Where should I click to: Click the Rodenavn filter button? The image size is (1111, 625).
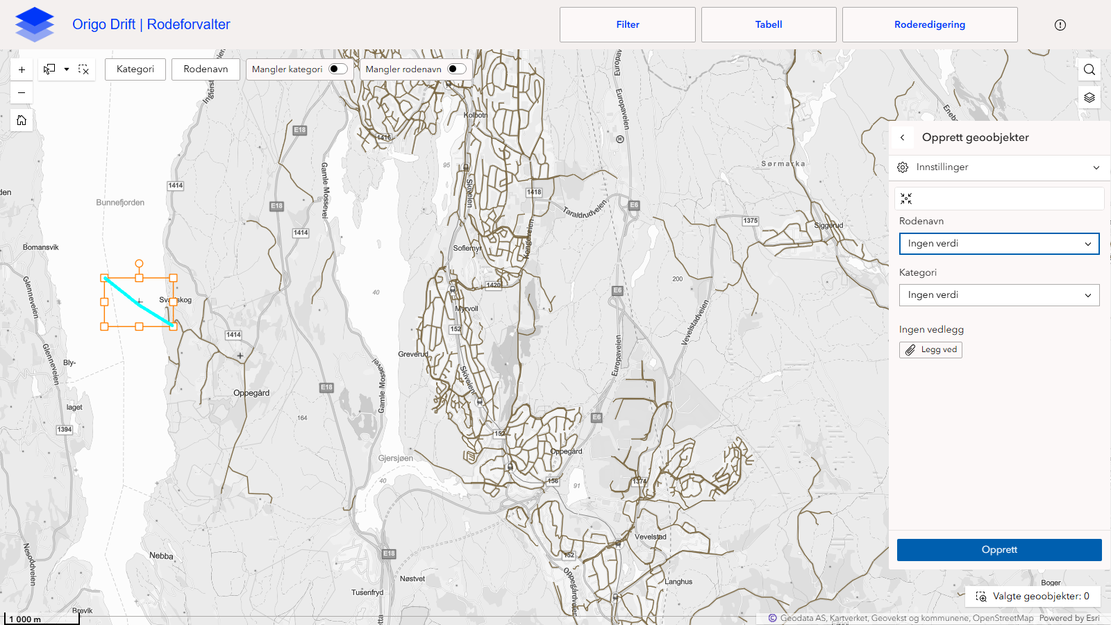206,69
